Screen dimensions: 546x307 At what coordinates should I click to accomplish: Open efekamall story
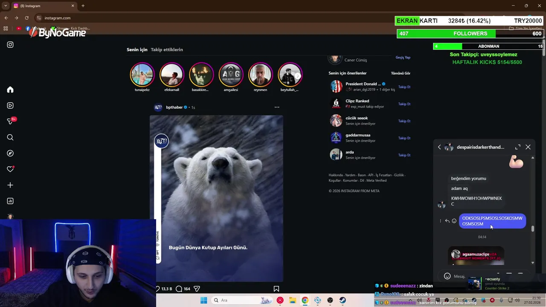coord(171,75)
